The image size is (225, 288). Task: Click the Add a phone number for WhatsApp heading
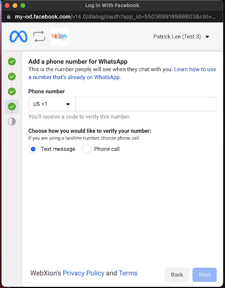click(x=78, y=61)
